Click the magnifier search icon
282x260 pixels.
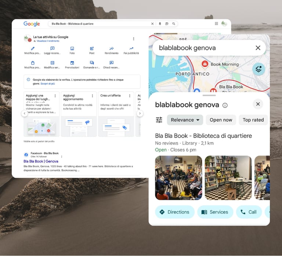pos(174,24)
